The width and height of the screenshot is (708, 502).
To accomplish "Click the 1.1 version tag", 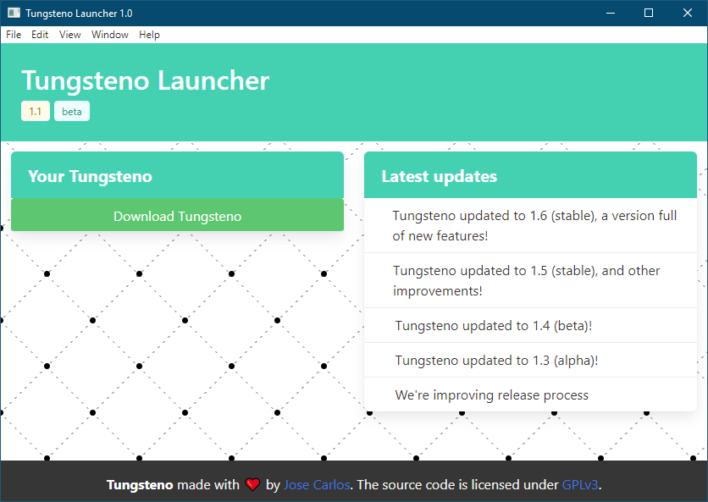I will [x=36, y=112].
